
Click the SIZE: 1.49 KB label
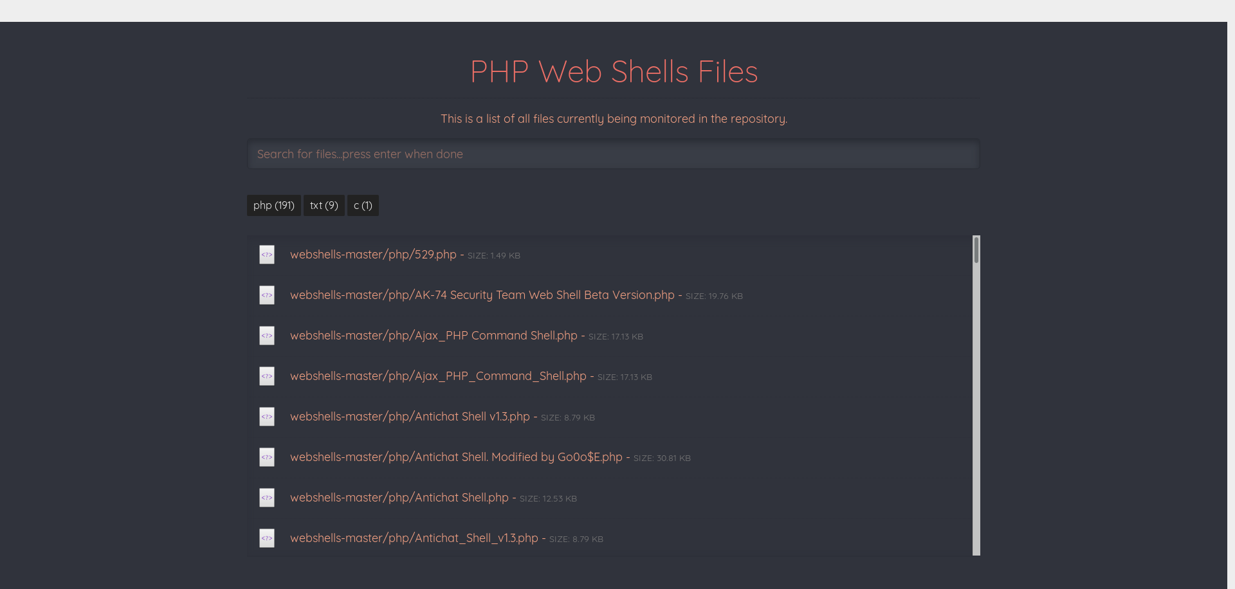(494, 256)
